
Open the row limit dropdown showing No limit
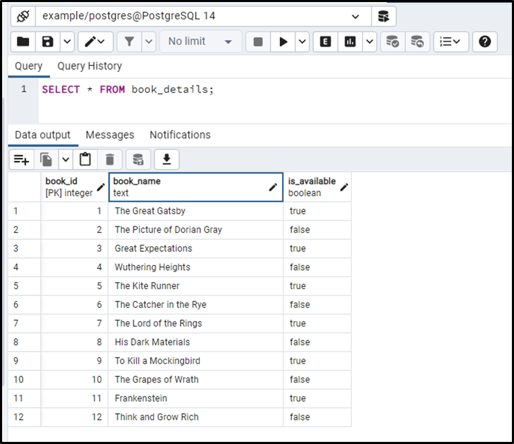200,42
